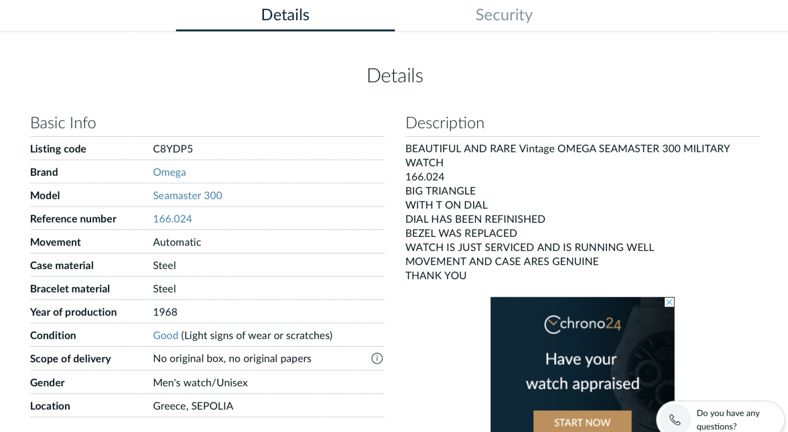The image size is (788, 432).
Task: View the Seamaster 300 model page
Action: (188, 195)
